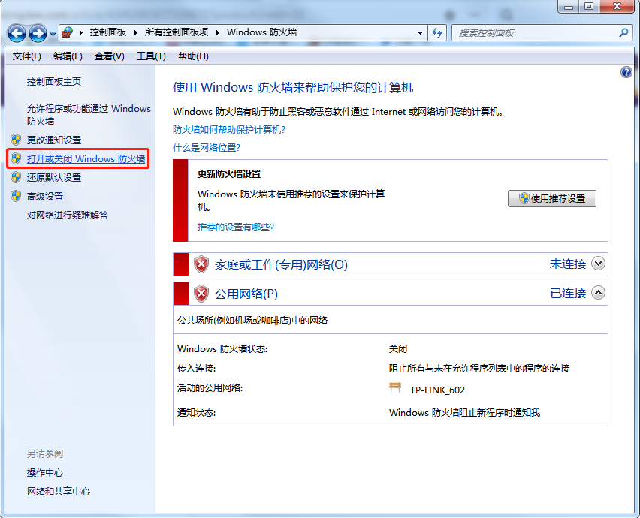Expand breadcrumb arrow after 控制面板

tap(136, 32)
